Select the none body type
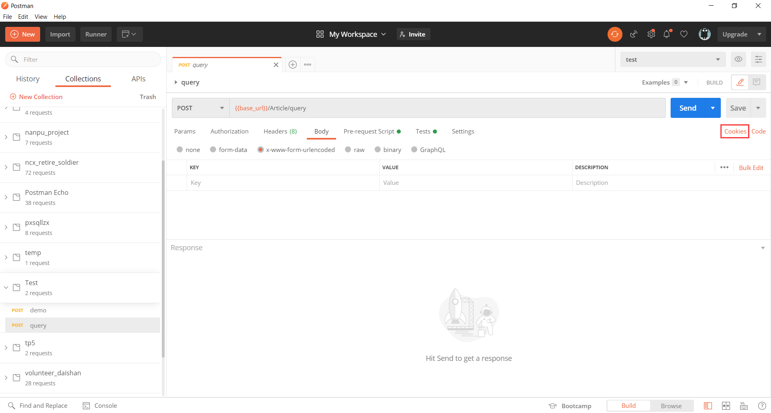This screenshot has width=771, height=413. 179,150
